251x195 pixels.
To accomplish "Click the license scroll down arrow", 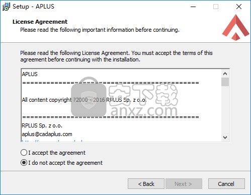I will pos(225,138).
